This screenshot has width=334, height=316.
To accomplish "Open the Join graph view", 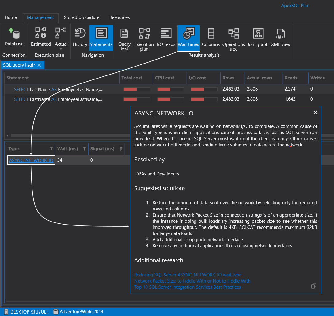I will [258, 37].
